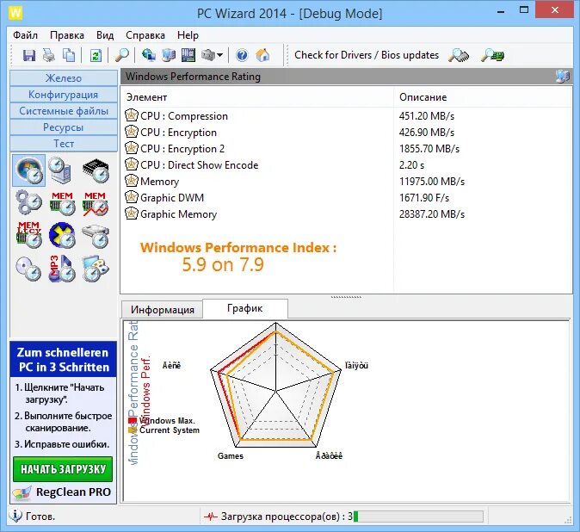
Task: Click the Copy toolbar icon
Action: coord(69,55)
